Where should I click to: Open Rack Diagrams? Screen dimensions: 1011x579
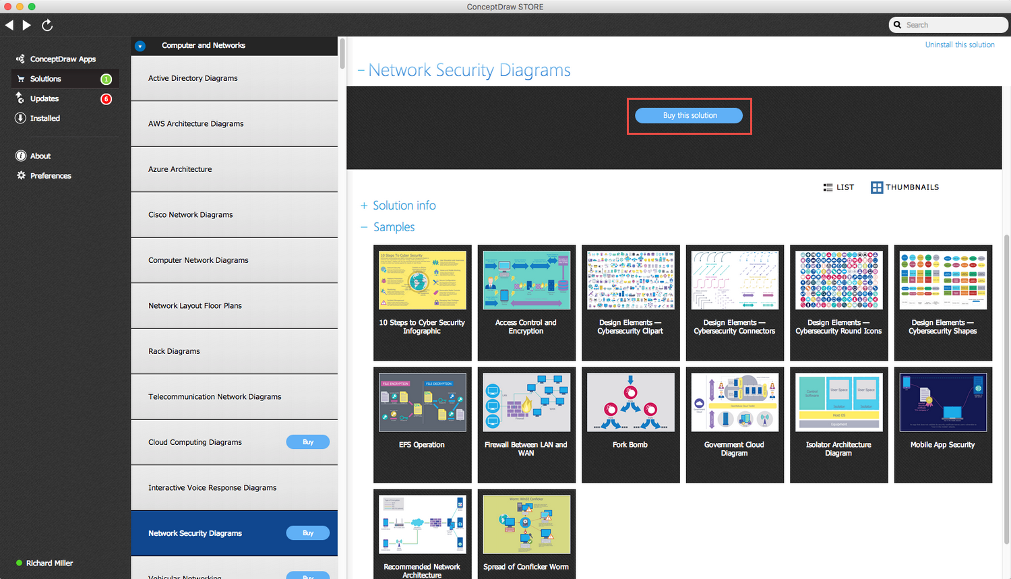click(235, 351)
